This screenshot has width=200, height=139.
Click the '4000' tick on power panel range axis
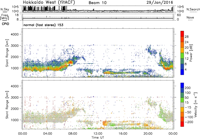click(x=15, y=34)
